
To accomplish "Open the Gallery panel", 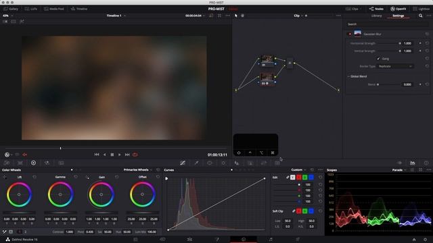I will [x=11, y=9].
